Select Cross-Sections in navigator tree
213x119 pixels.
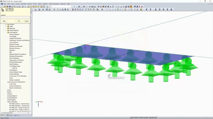tap(14, 42)
